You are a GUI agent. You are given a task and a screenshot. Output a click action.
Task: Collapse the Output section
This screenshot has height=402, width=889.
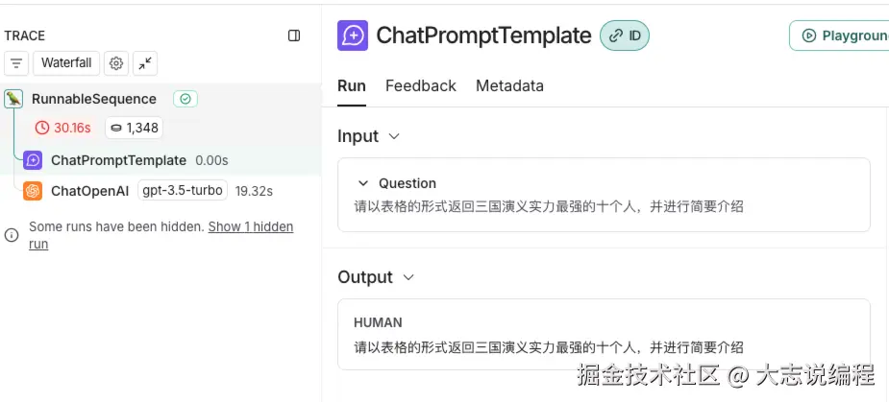click(408, 277)
